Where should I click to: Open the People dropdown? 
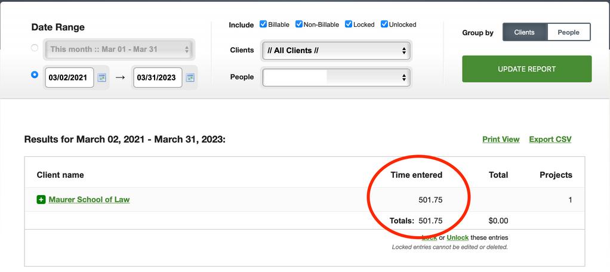336,78
